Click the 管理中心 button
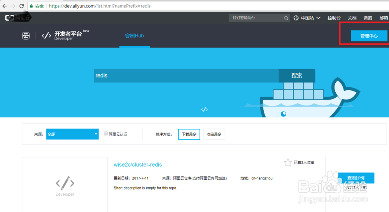This screenshot has width=389, height=212. pyautogui.click(x=369, y=36)
